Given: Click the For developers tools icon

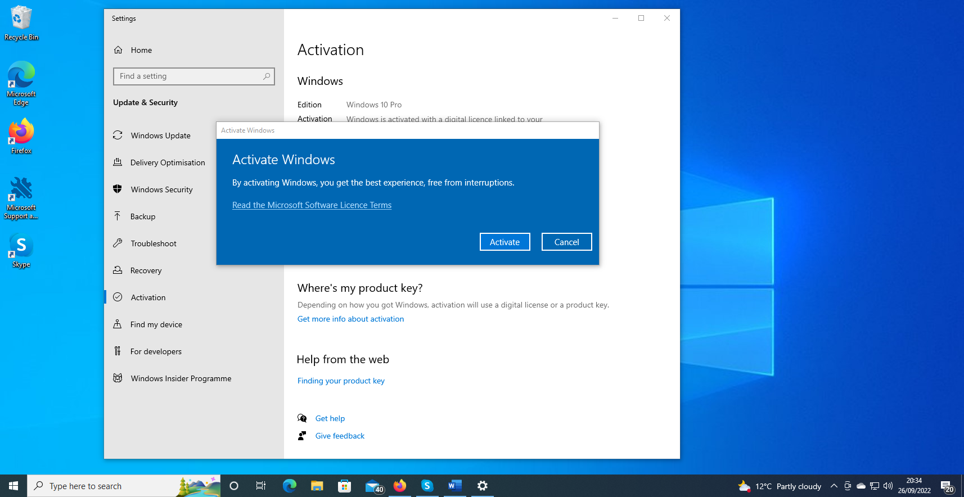Looking at the screenshot, I should [118, 351].
